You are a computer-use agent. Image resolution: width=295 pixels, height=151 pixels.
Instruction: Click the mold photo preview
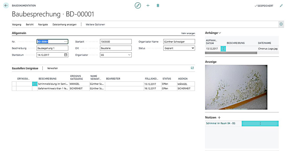click(236, 87)
